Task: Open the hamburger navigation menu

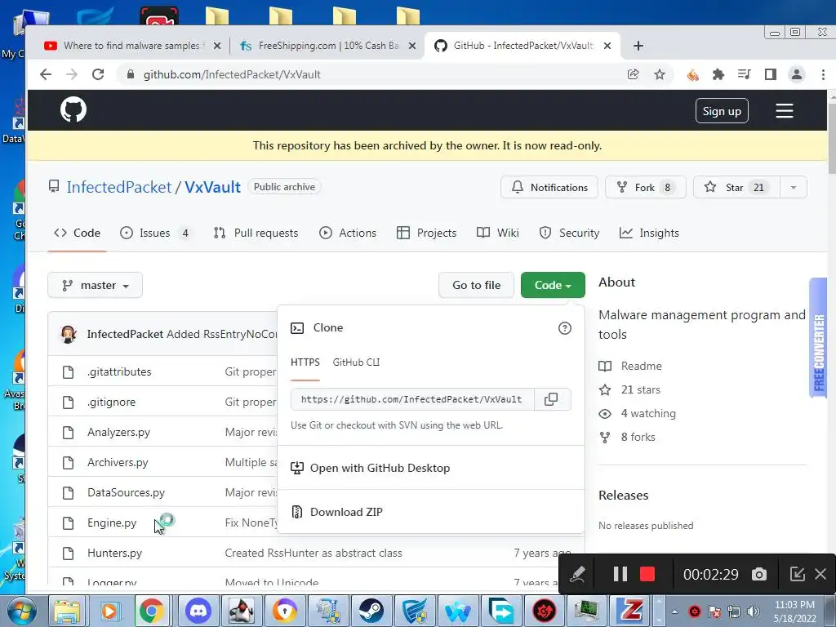Action: coord(784,111)
